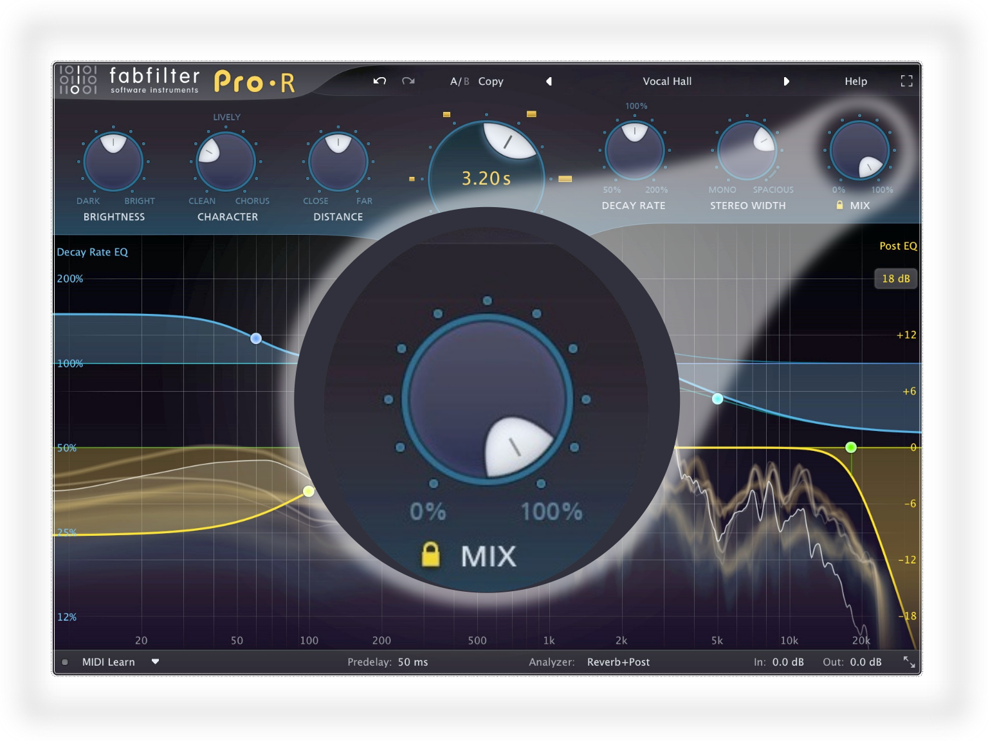Screen dimensions: 988x741
Task: Select the green Post EQ band node
Action: pos(851,447)
